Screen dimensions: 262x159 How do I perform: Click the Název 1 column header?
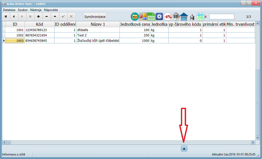[x=98, y=24]
